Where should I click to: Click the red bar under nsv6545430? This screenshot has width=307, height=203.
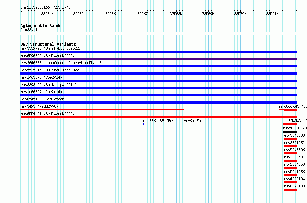[x=290, y=124]
